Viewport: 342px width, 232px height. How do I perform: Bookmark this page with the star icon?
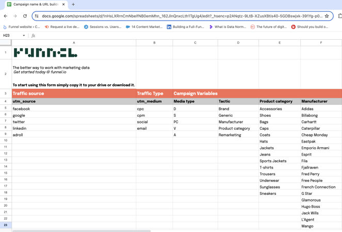pyautogui.click(x=327, y=16)
